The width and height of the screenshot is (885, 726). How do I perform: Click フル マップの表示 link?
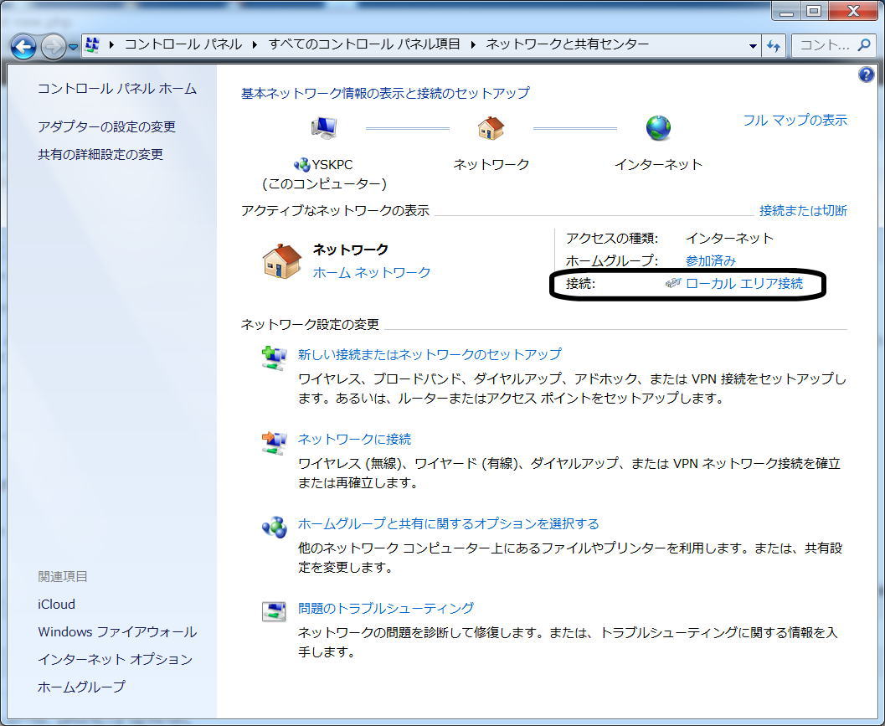(x=795, y=120)
